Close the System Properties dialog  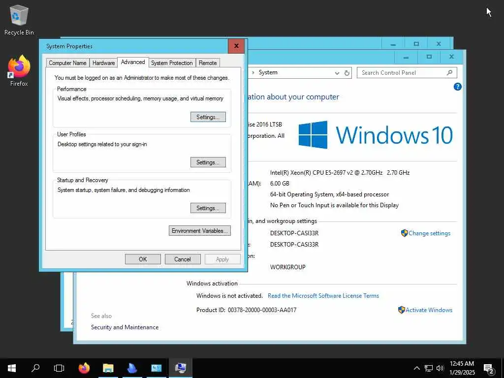click(x=236, y=46)
